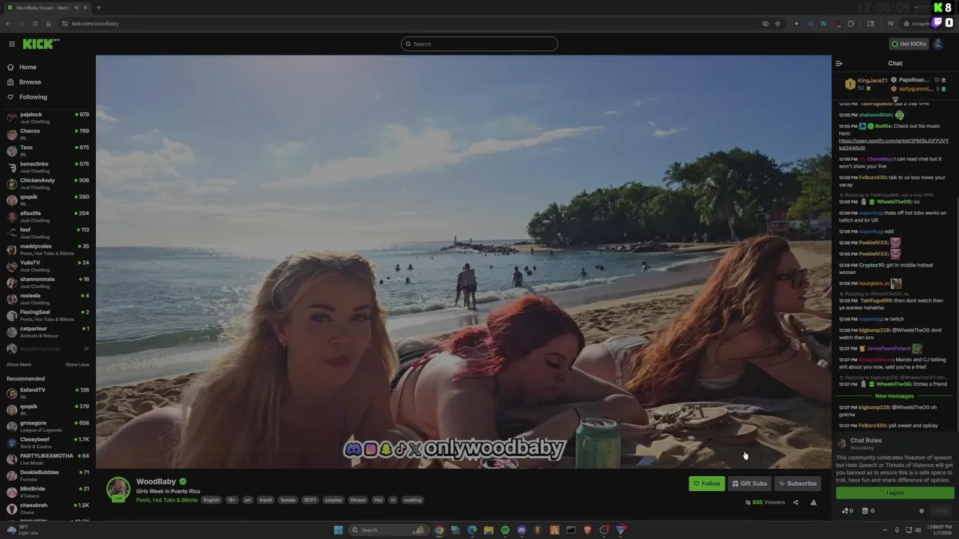Screen dimensions: 959x539
Task: Click Show Less in following list
Action: (x=77, y=365)
